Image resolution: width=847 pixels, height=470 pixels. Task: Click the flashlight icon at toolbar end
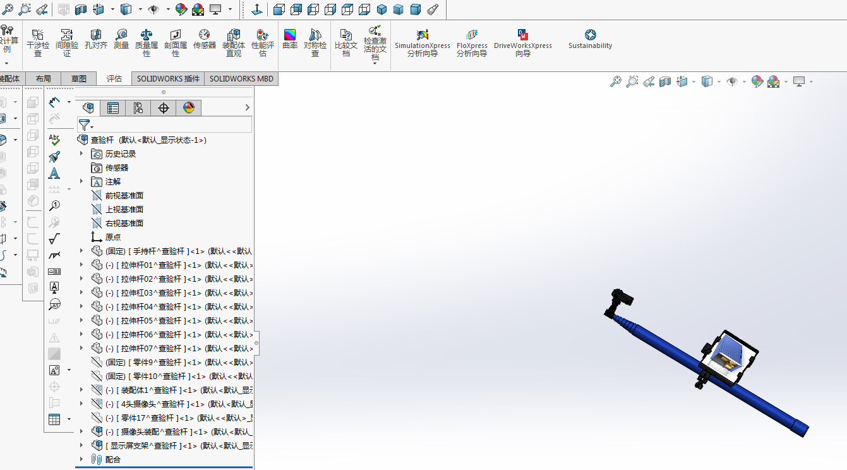tap(433, 9)
